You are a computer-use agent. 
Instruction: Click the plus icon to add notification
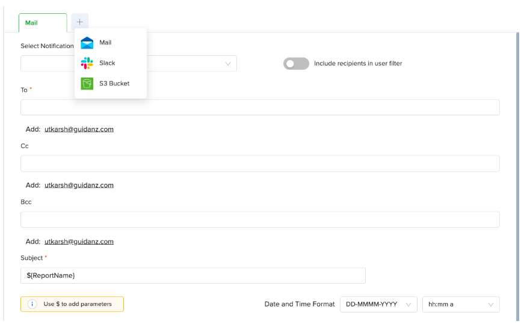tap(79, 22)
